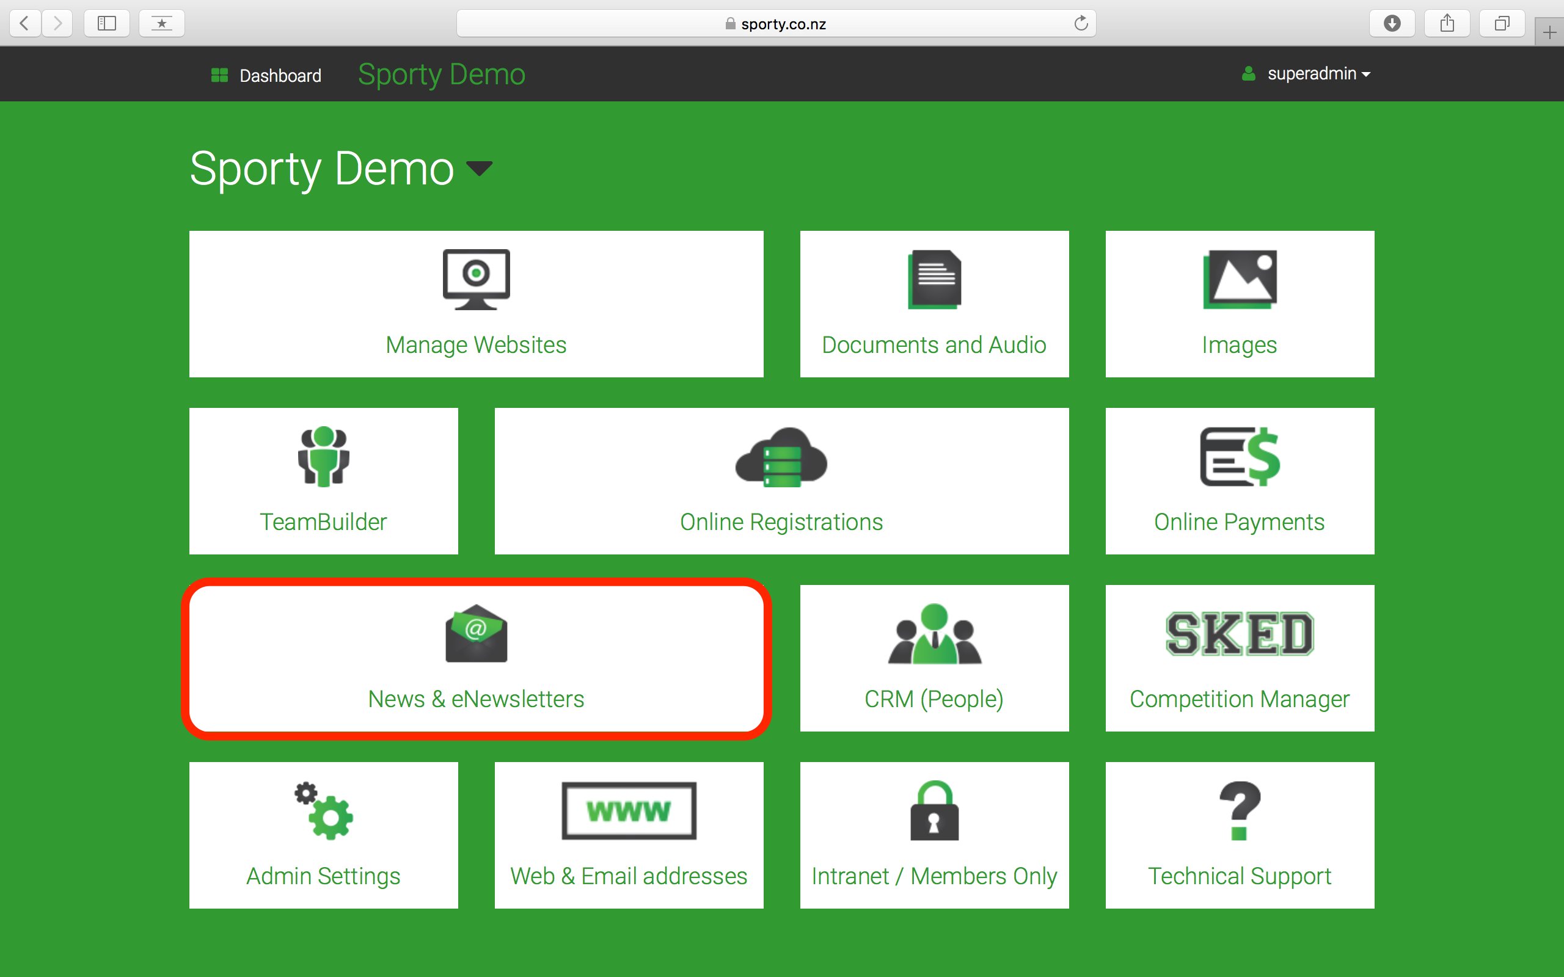Image resolution: width=1564 pixels, height=977 pixels.
Task: Open the Safari Top Sites star button
Action: (161, 24)
